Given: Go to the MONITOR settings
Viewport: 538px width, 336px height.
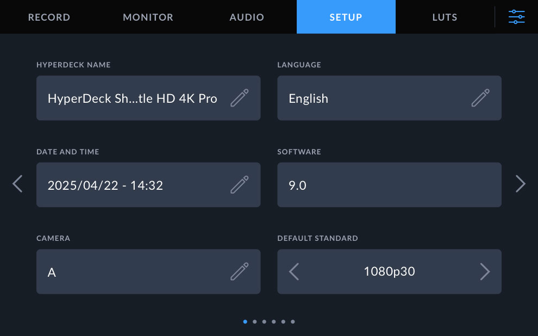Looking at the screenshot, I should 148,17.
